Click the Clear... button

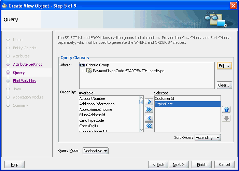pyautogui.click(x=224, y=85)
